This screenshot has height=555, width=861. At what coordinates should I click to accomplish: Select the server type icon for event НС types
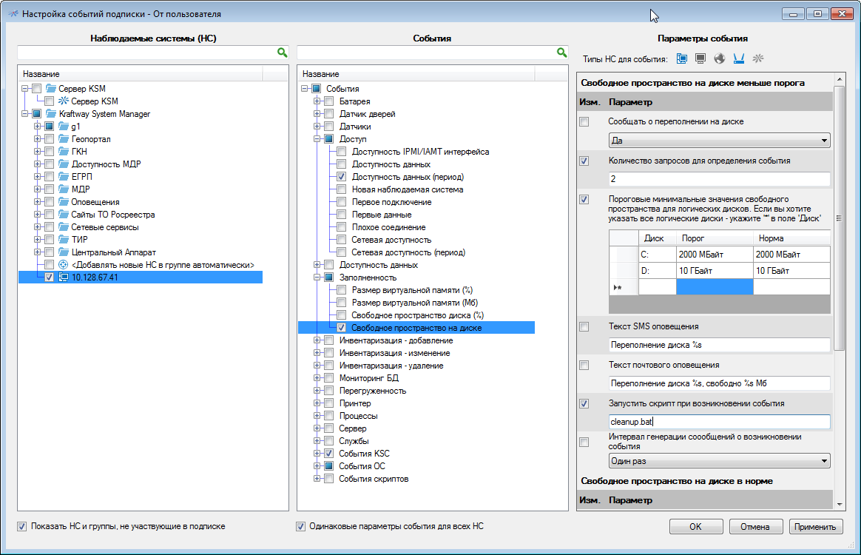click(682, 58)
